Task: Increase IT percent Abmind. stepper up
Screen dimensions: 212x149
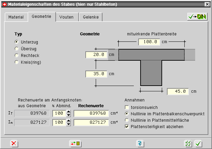Action: point(69,112)
